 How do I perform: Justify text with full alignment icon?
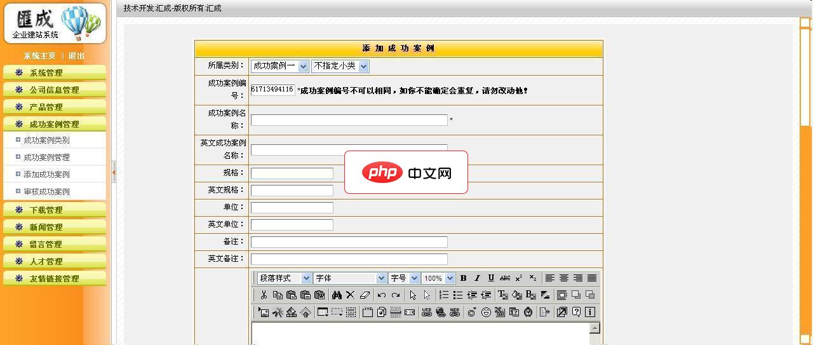point(592,278)
